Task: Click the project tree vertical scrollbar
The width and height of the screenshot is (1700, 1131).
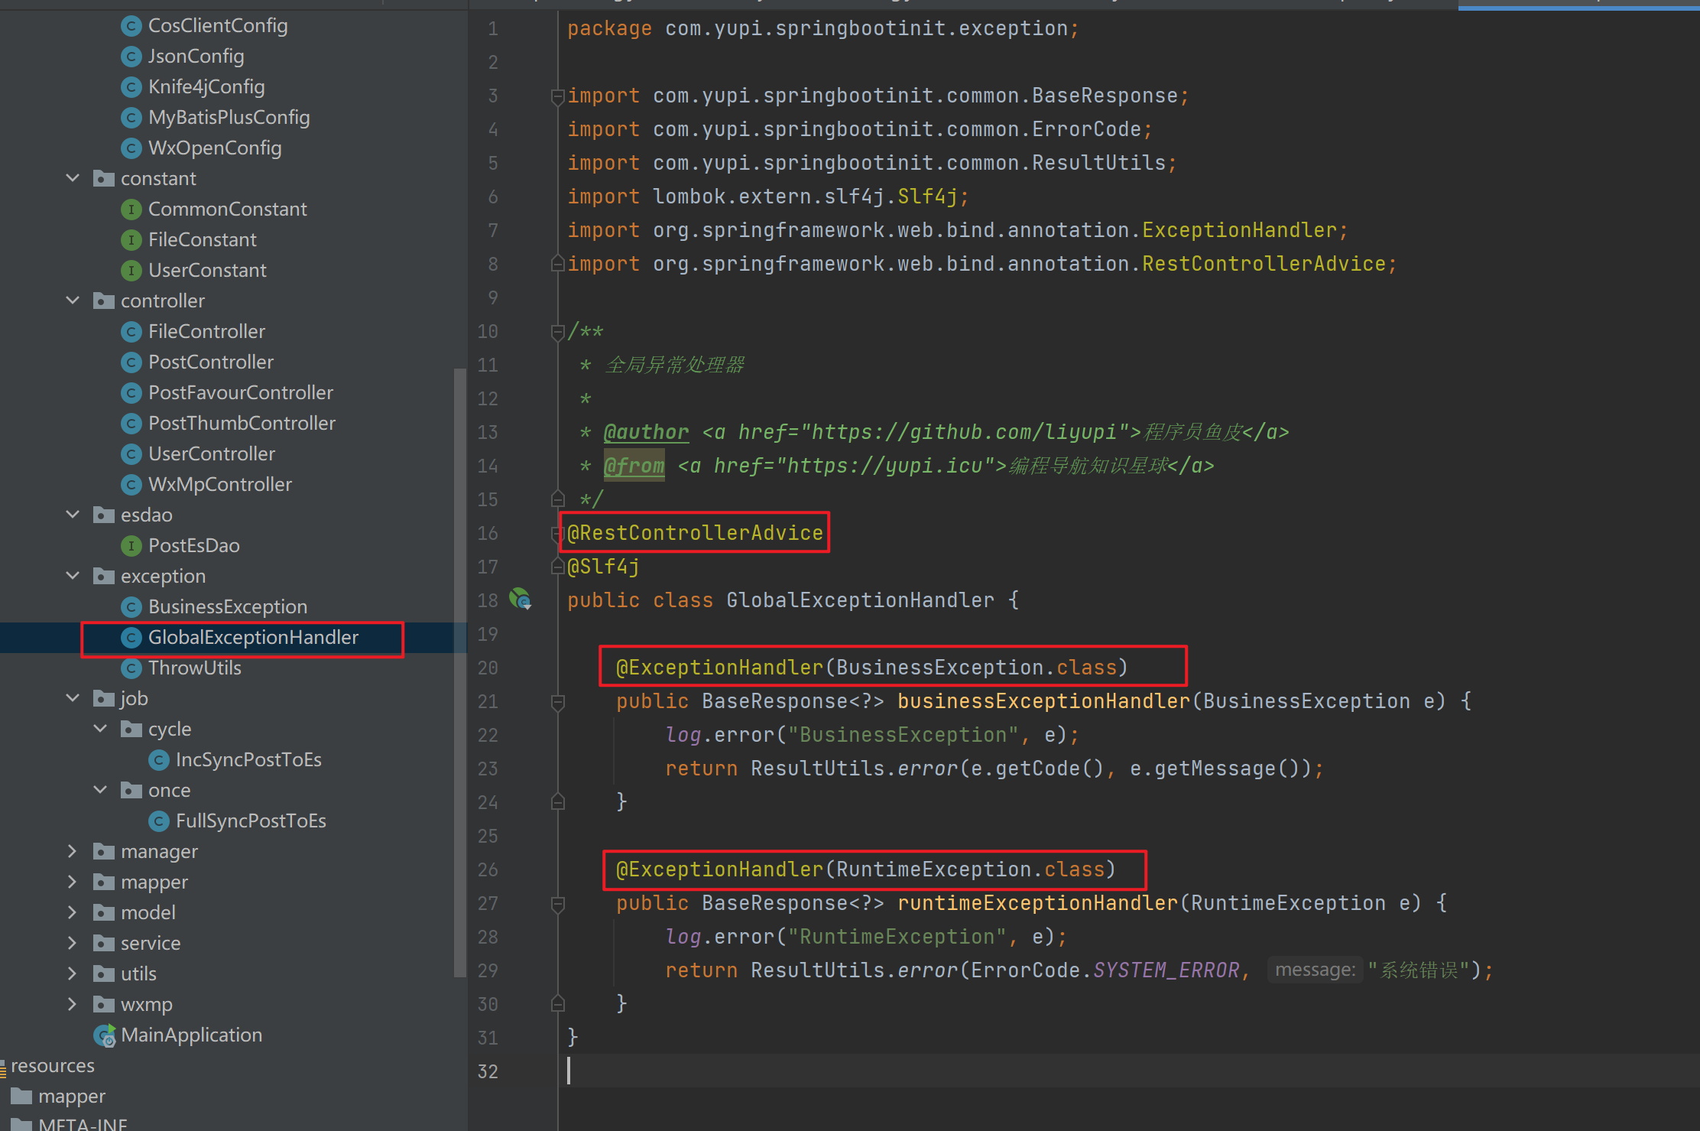Action: pos(459,673)
